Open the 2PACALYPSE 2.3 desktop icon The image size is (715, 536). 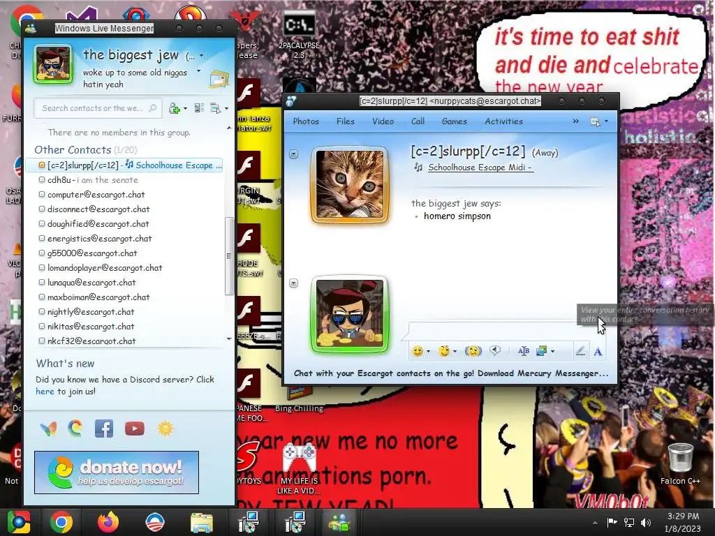(299, 35)
